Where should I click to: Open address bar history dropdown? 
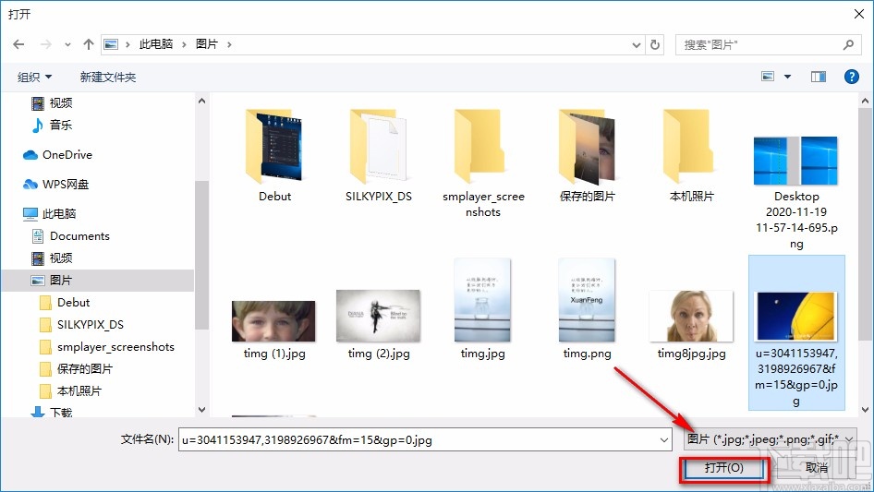click(x=636, y=44)
